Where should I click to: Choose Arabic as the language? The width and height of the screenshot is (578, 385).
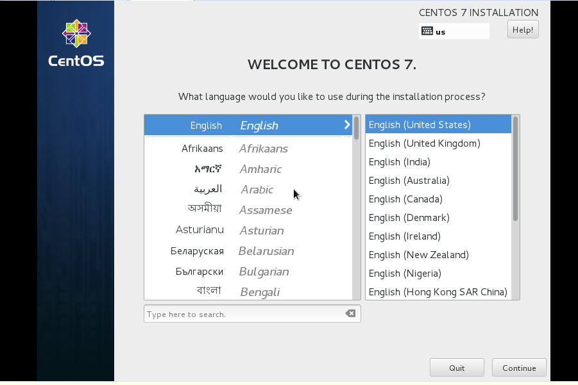tap(248, 190)
